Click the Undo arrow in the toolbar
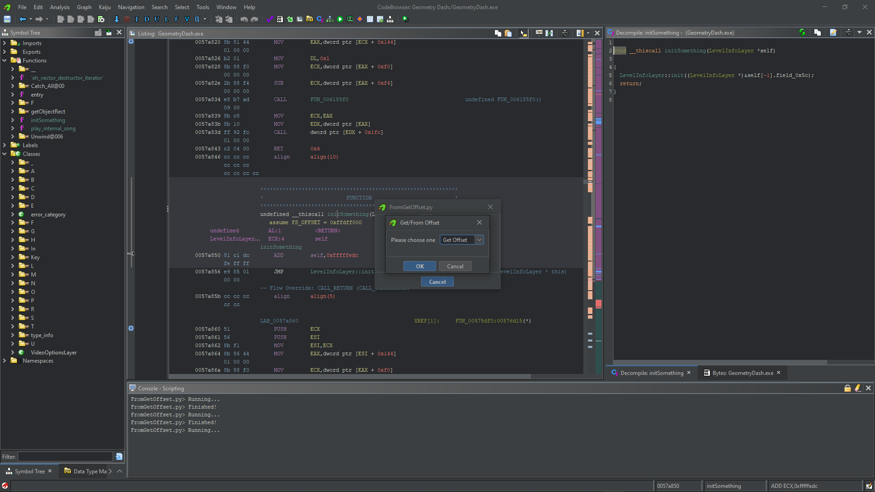The width and height of the screenshot is (875, 492). 244,19
